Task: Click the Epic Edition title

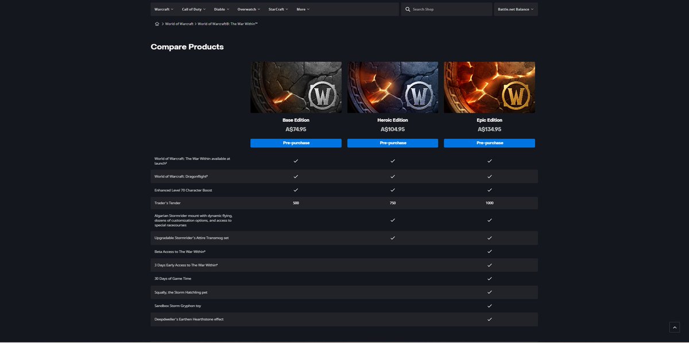Action: 489,120
